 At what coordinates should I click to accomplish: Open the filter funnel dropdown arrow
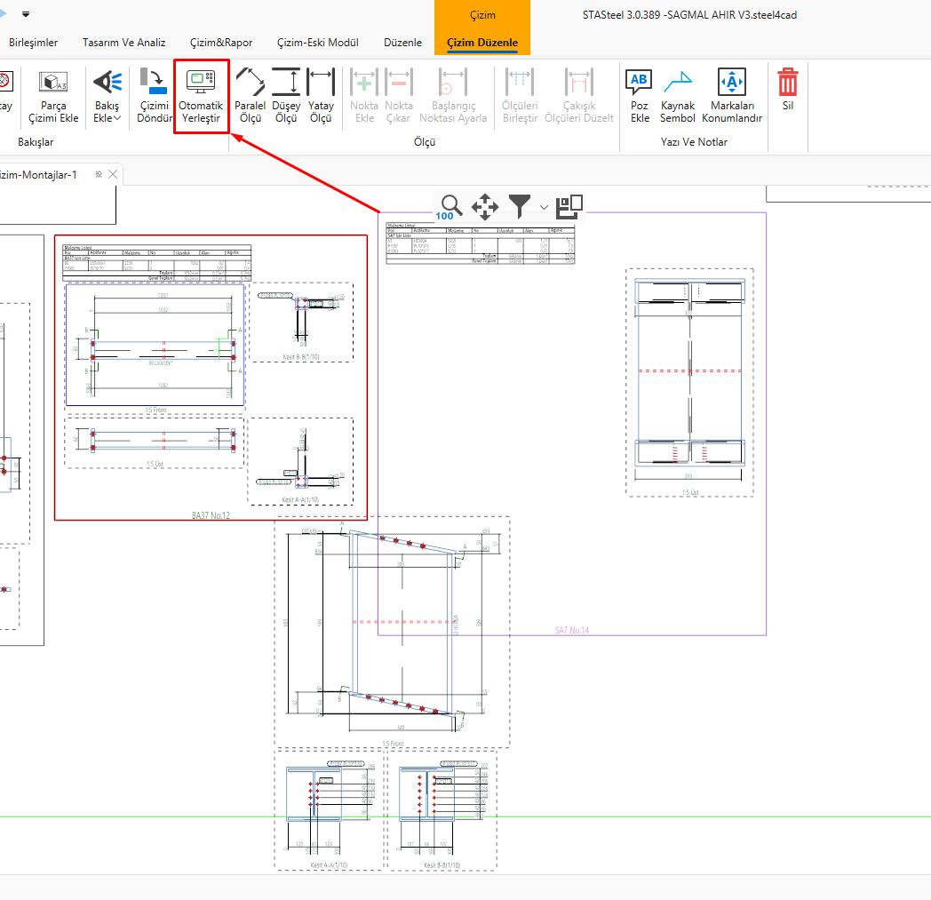point(544,207)
